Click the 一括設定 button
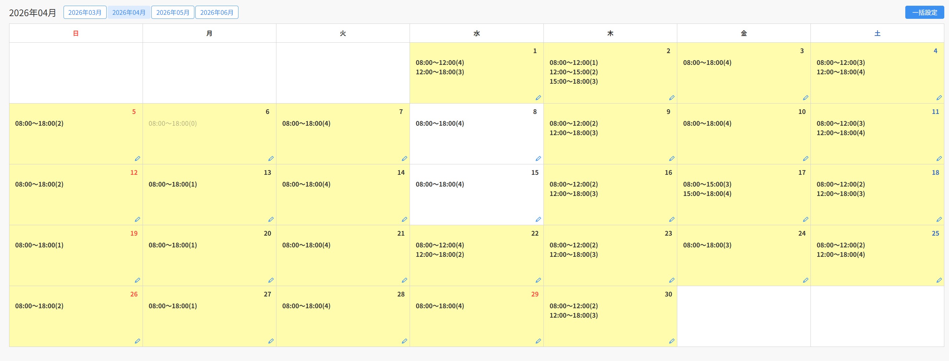 click(924, 12)
